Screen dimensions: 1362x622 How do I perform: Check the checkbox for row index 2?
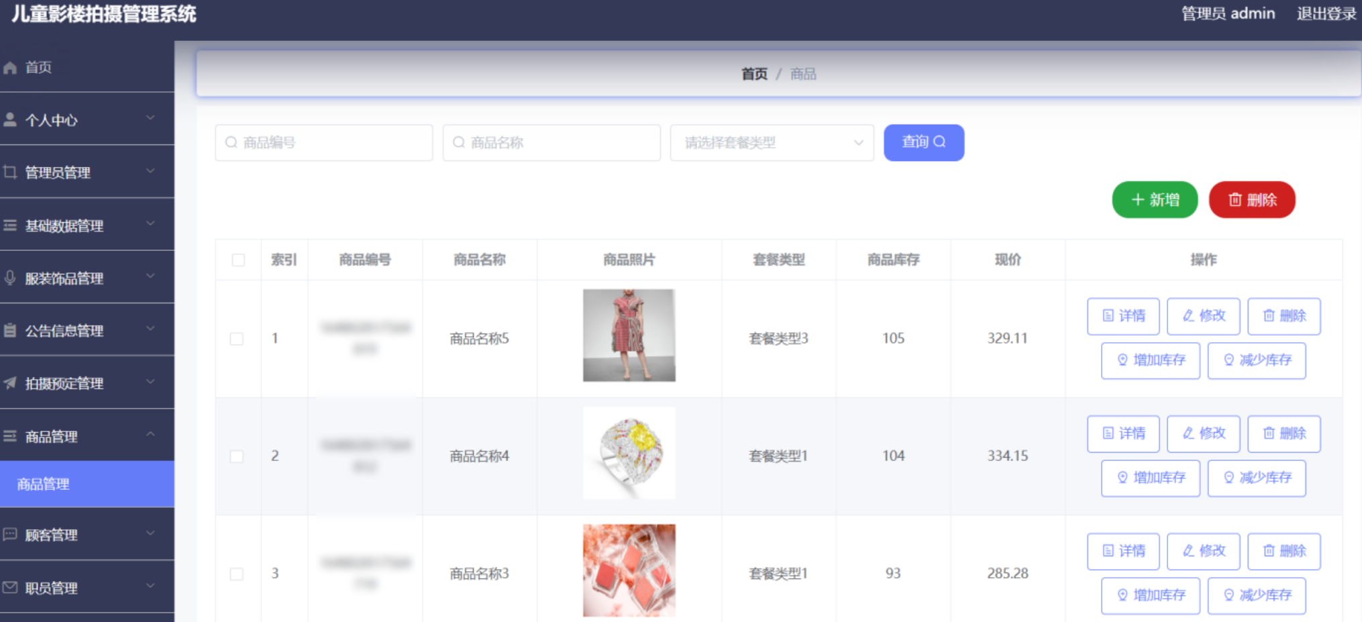click(237, 456)
